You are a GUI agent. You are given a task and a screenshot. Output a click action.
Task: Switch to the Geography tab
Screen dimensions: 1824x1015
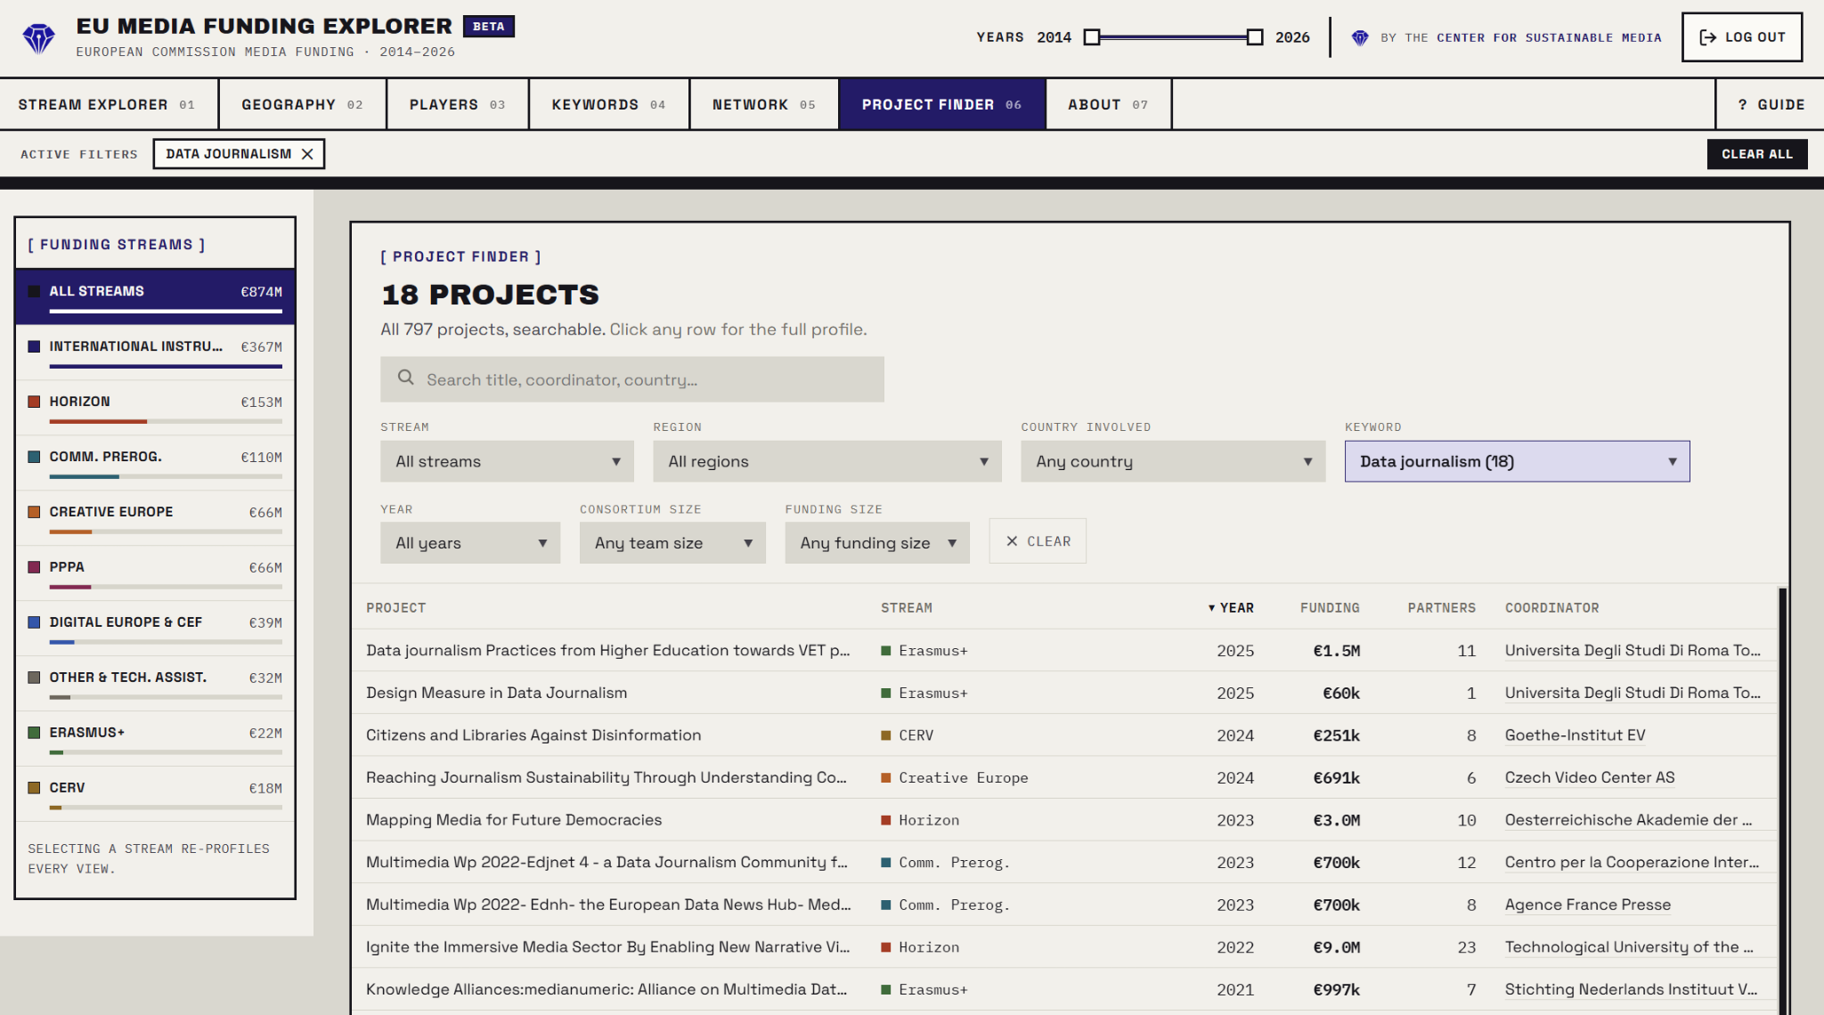[x=302, y=104]
